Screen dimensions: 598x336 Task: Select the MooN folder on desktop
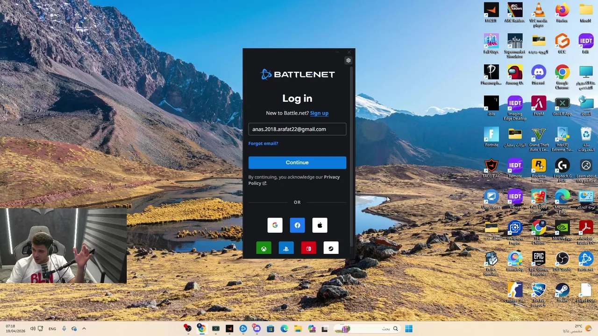pyautogui.click(x=586, y=13)
